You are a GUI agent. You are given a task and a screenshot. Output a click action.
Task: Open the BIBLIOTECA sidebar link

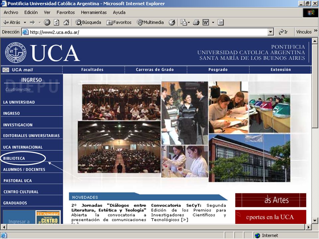point(14,158)
